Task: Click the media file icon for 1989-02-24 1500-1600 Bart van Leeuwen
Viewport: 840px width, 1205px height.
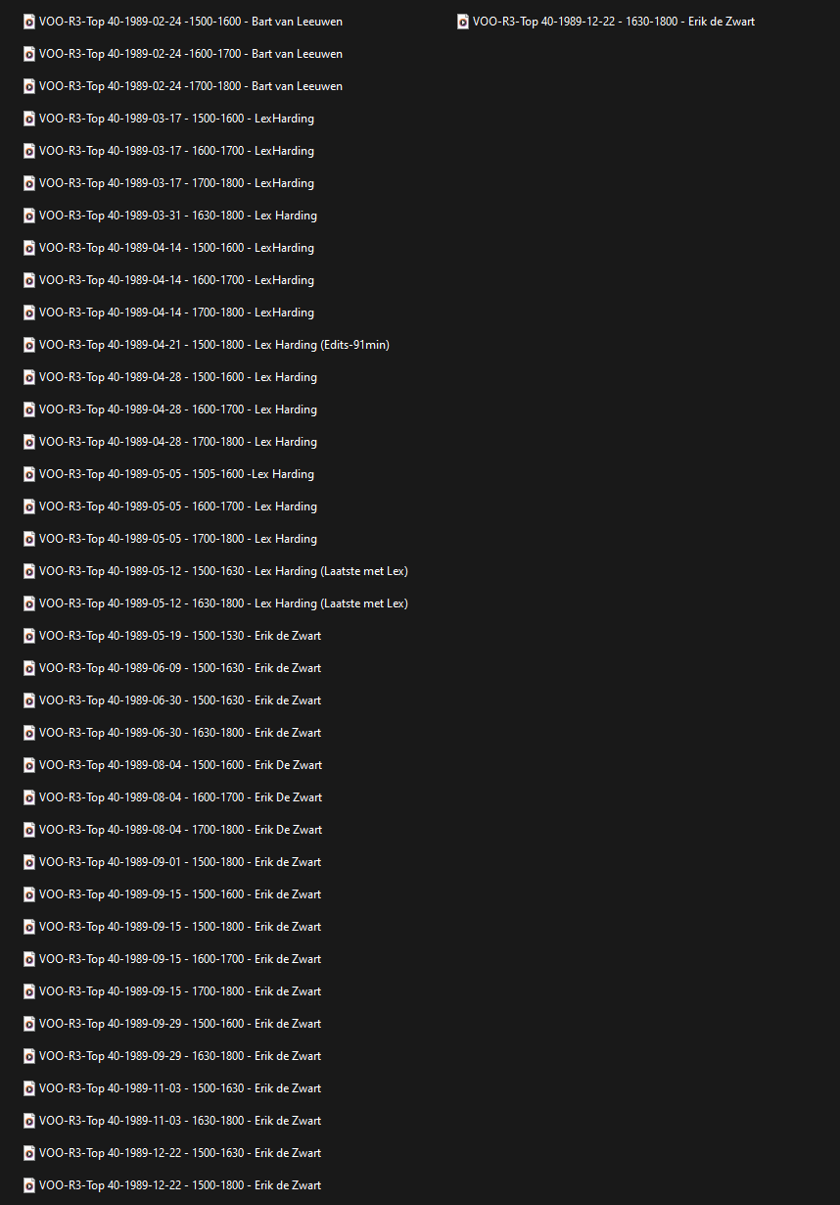Action: pos(29,22)
